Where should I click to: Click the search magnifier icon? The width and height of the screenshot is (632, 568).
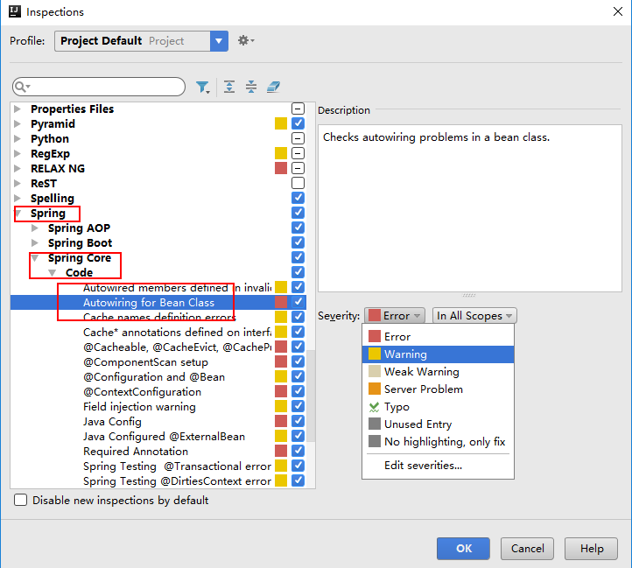point(22,87)
